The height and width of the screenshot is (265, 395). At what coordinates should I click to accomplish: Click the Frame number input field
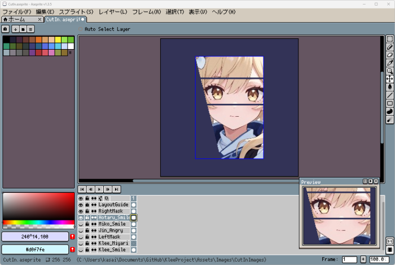[x=349, y=259]
